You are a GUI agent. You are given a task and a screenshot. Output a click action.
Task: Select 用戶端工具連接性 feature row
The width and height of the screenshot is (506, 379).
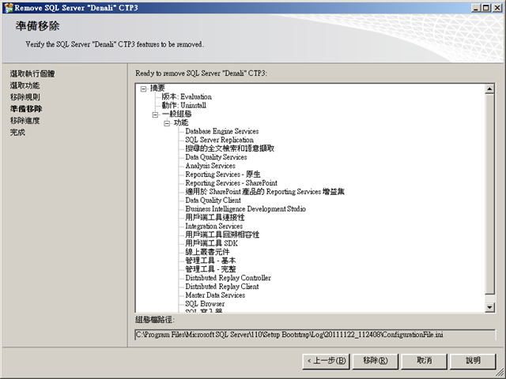(215, 218)
